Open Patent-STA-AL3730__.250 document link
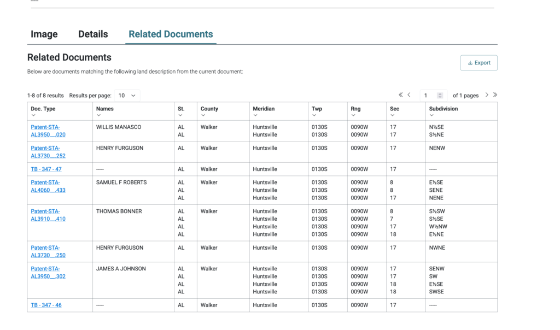Screen dimensions: 560x330 pos(48,251)
